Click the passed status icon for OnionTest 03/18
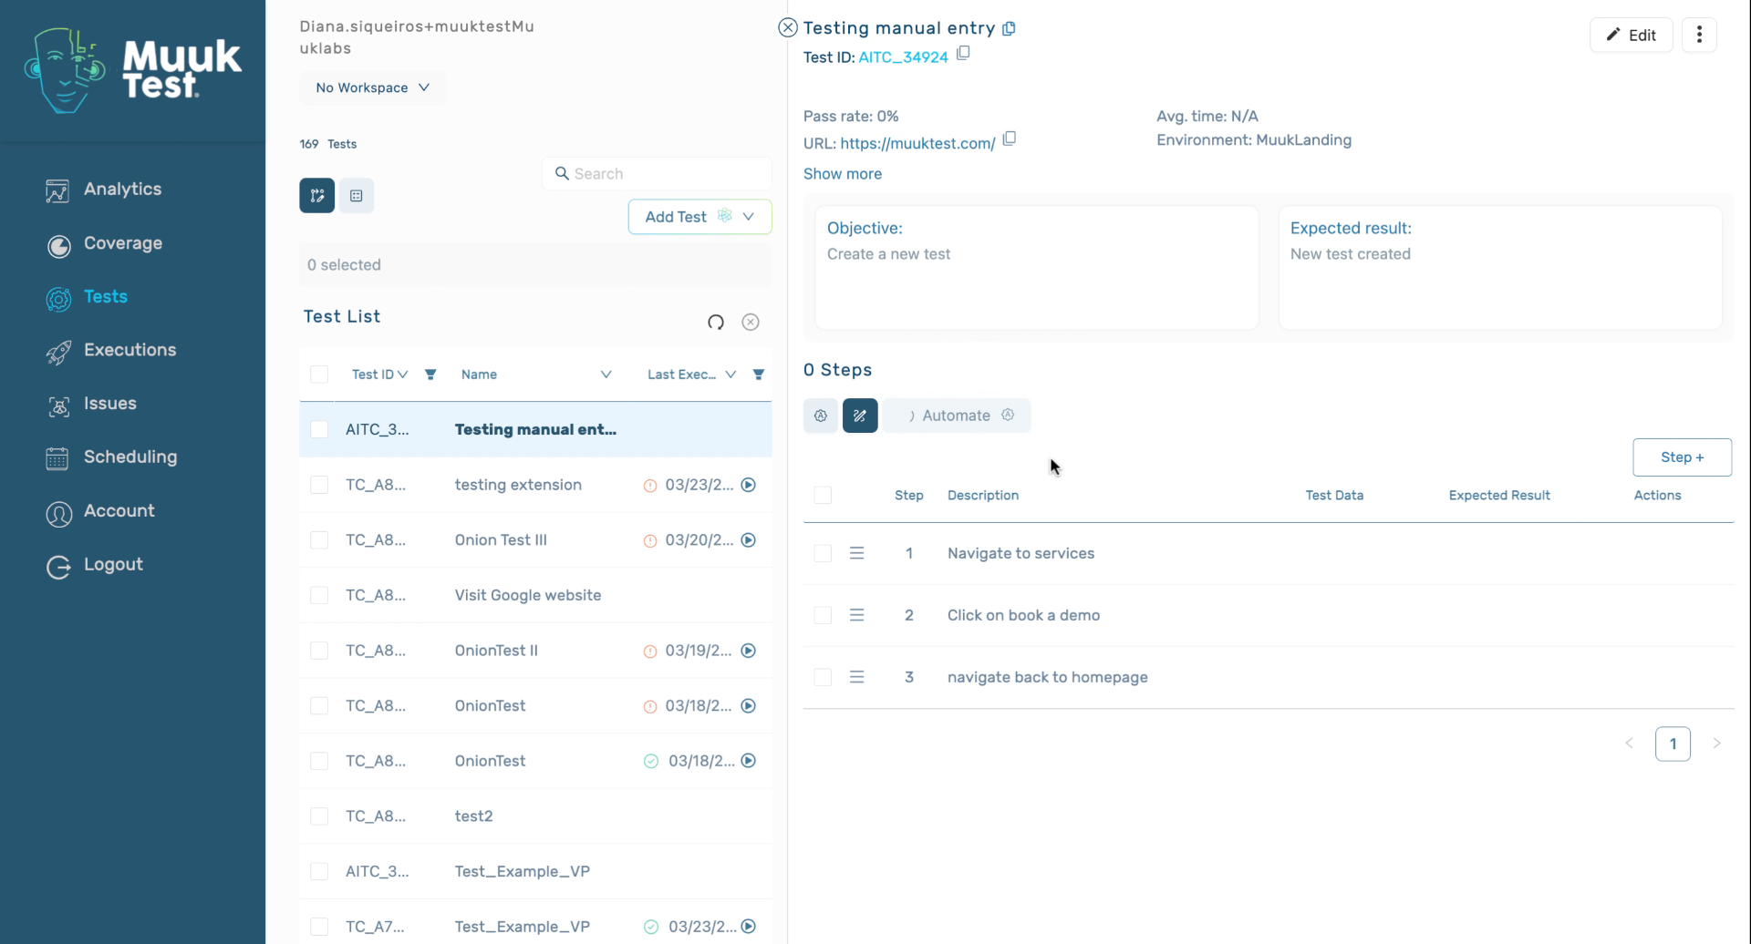The image size is (1751, 944). tap(651, 762)
